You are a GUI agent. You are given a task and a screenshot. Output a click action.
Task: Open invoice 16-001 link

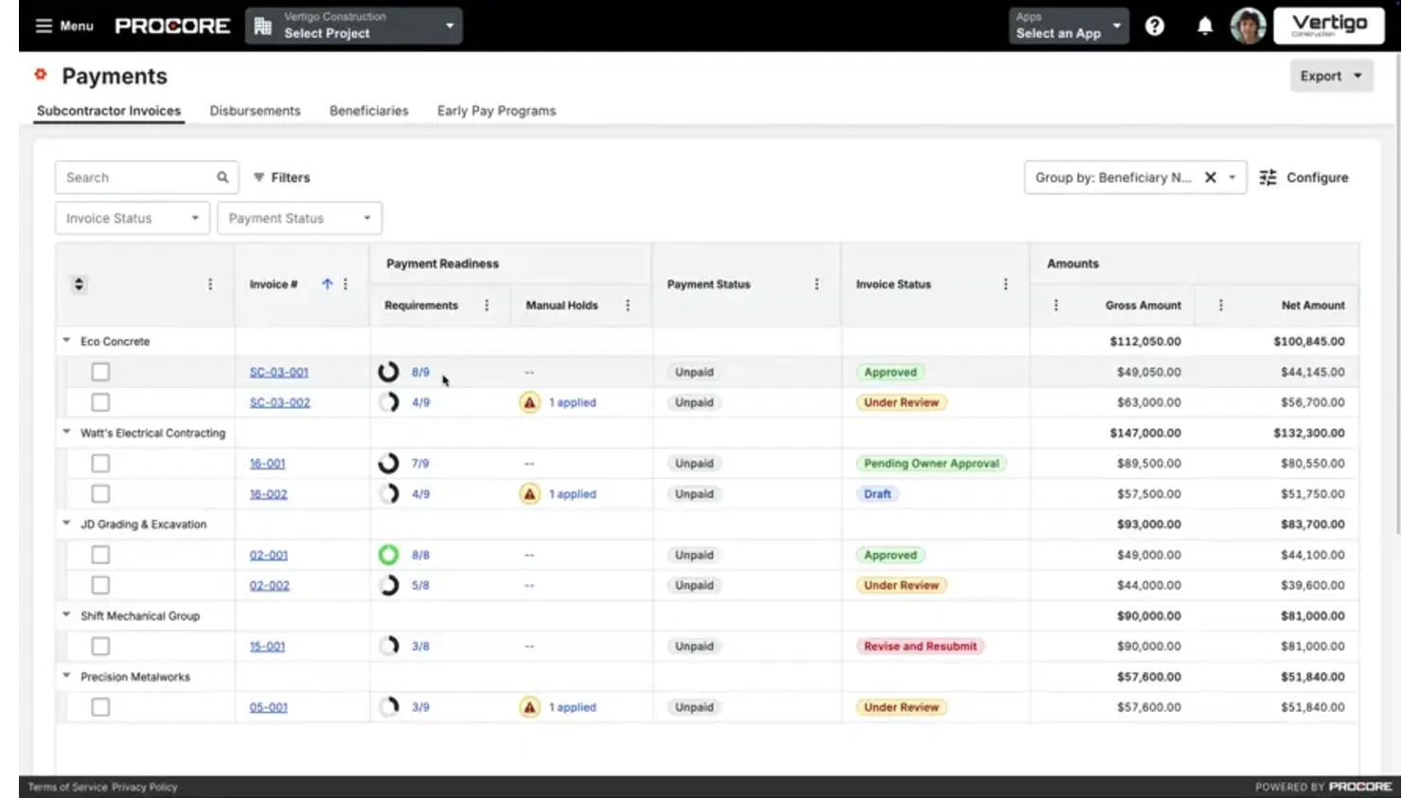tap(267, 464)
